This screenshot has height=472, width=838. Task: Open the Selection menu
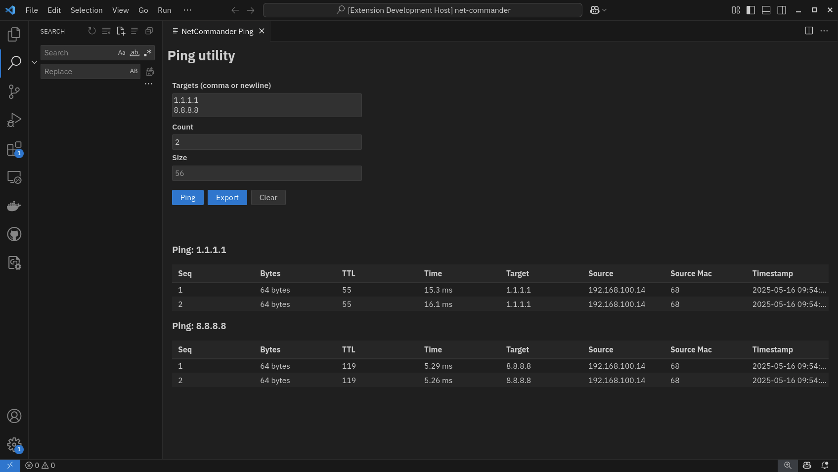coord(86,10)
